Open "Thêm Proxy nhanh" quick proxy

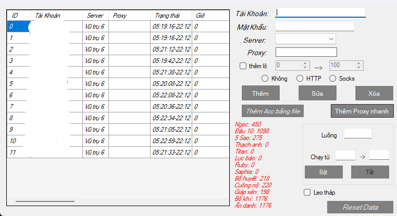(x=362, y=111)
